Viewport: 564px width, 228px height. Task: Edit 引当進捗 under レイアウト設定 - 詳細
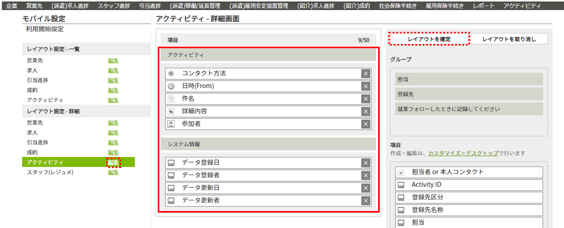tap(113, 143)
